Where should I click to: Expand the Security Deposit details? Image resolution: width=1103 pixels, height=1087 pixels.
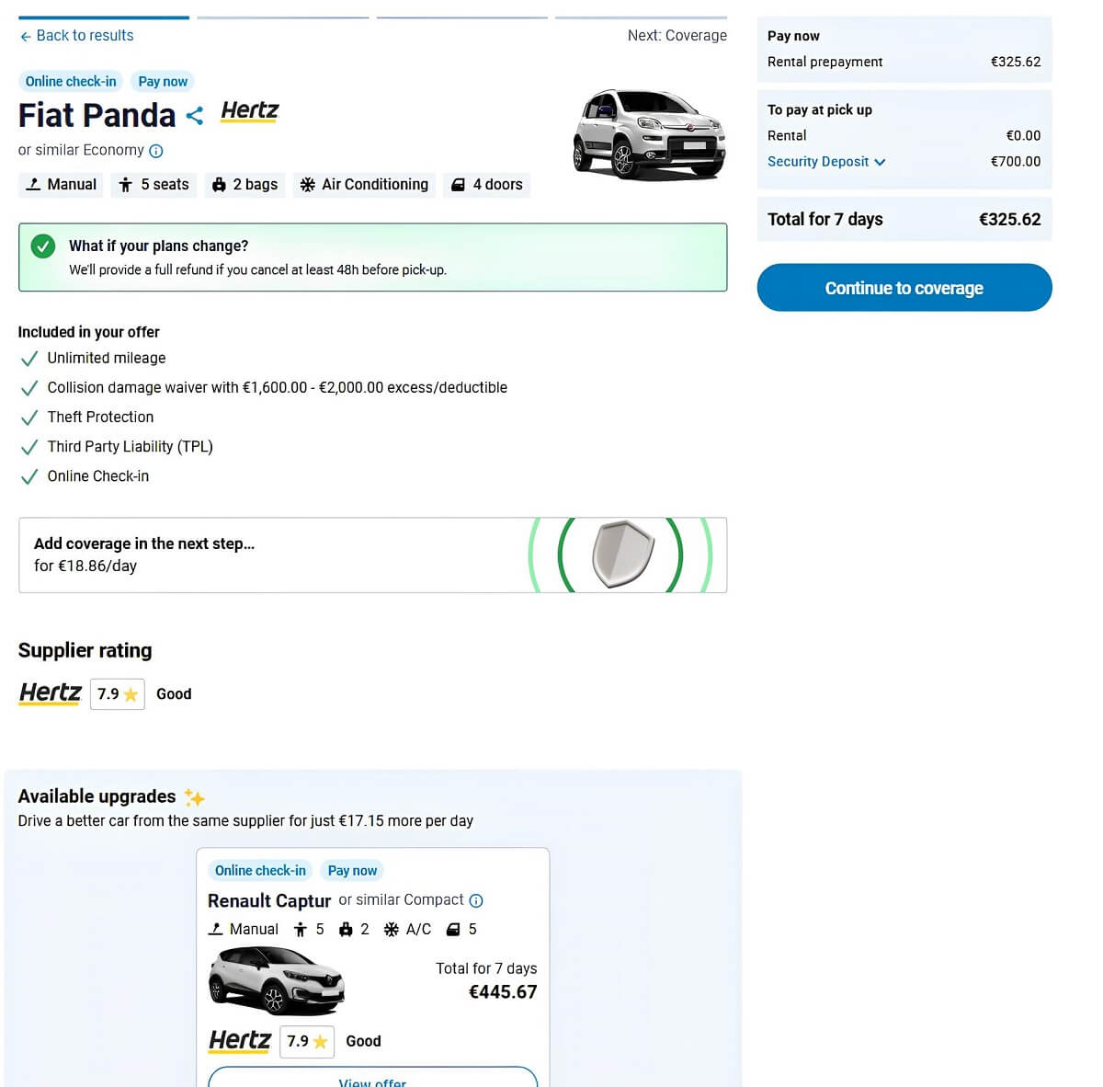coord(826,162)
